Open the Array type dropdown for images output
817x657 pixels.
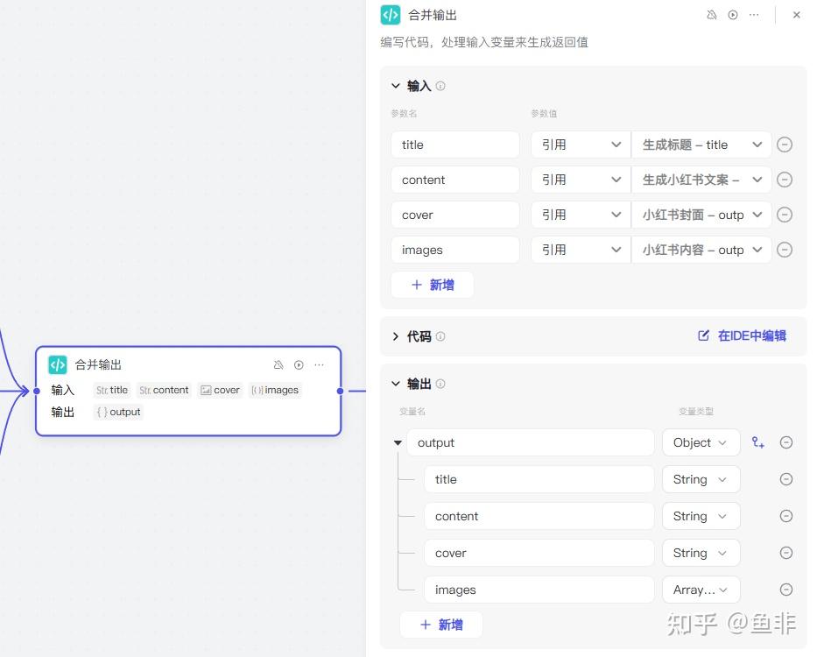tap(701, 590)
